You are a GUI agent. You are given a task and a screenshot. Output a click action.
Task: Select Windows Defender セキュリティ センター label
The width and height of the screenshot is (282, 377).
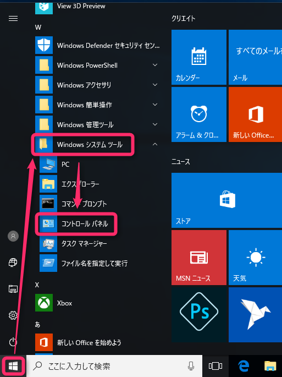(108, 46)
